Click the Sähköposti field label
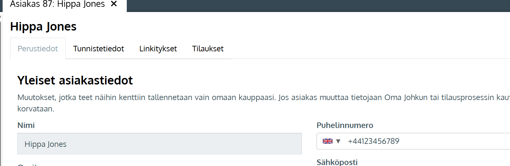 click(x=337, y=162)
